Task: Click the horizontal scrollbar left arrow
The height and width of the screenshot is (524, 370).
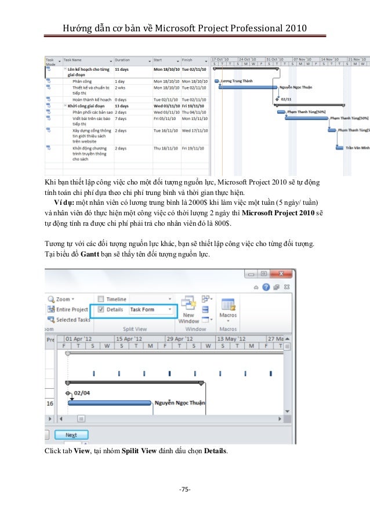Action: pyautogui.click(x=61, y=419)
